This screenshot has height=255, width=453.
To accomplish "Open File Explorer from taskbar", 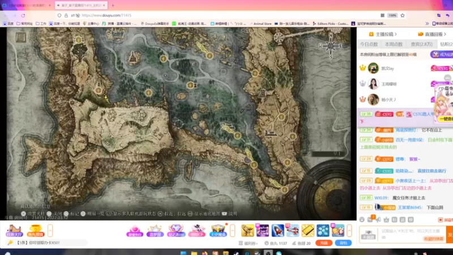I will [x=194, y=253].
